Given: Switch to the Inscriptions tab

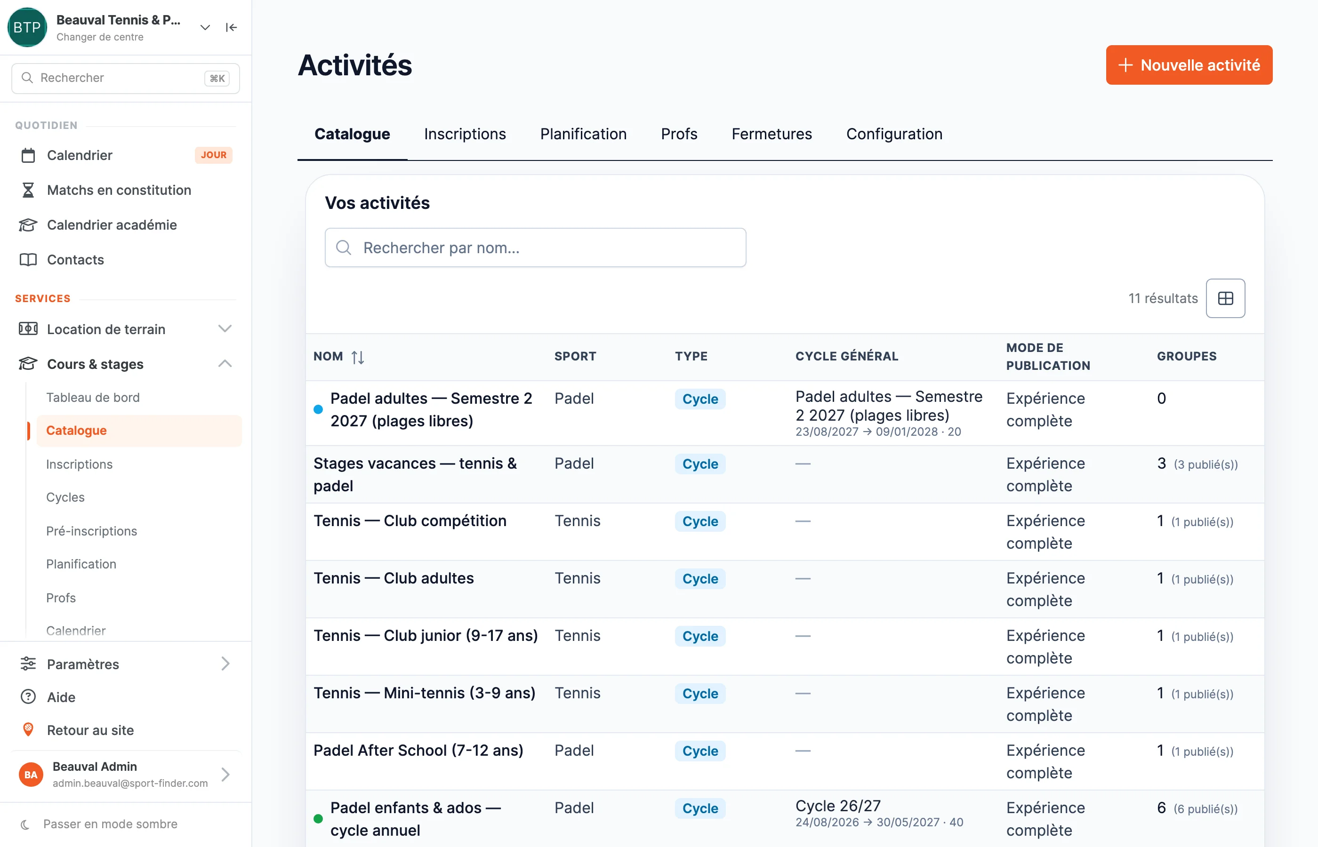Looking at the screenshot, I should pyautogui.click(x=465, y=134).
